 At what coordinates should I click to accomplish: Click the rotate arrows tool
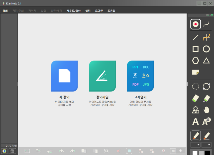tap(206, 86)
